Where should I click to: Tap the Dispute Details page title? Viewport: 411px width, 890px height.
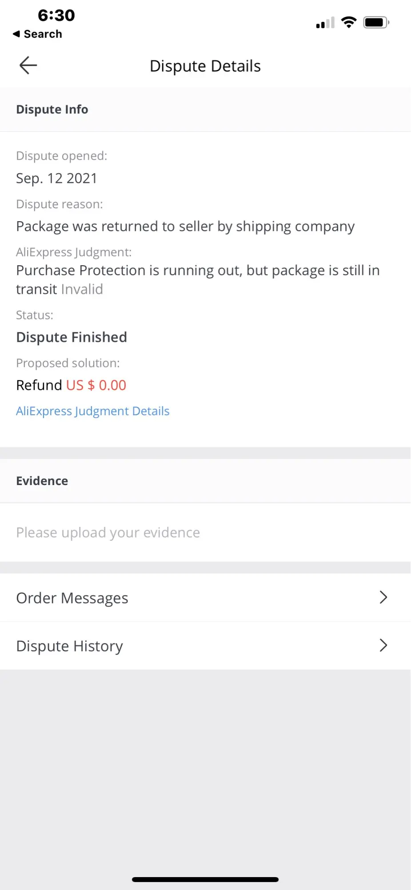tap(205, 66)
